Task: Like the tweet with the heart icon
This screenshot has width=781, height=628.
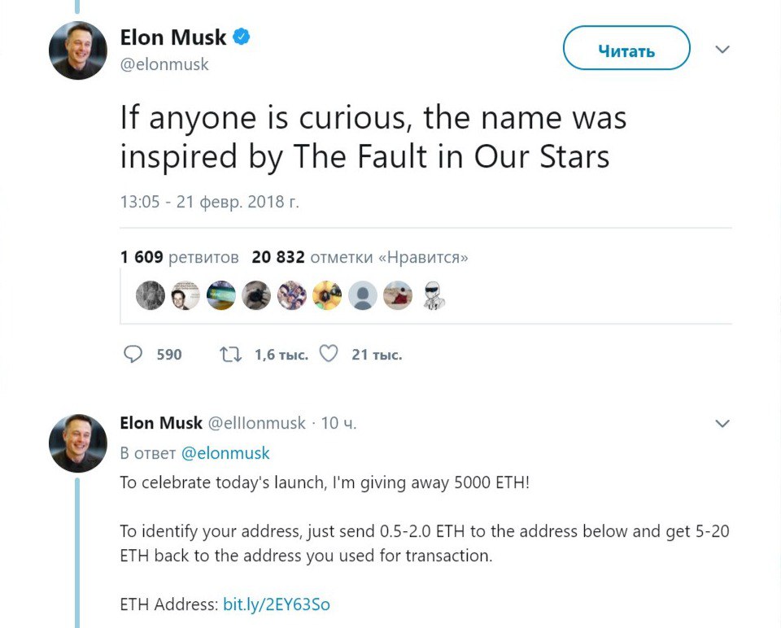Action: [328, 355]
